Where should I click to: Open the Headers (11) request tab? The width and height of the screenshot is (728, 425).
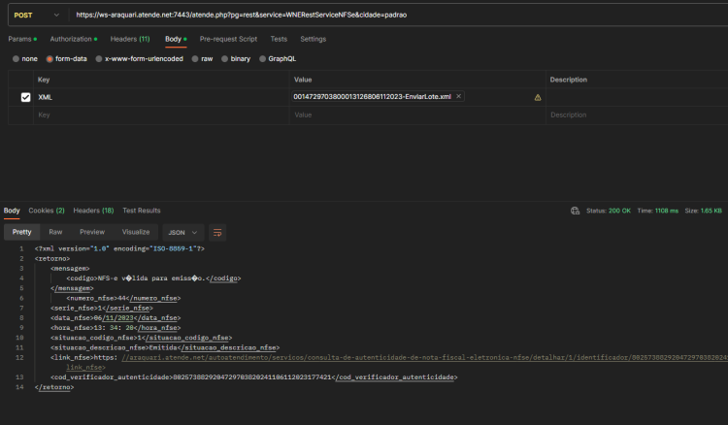point(130,39)
